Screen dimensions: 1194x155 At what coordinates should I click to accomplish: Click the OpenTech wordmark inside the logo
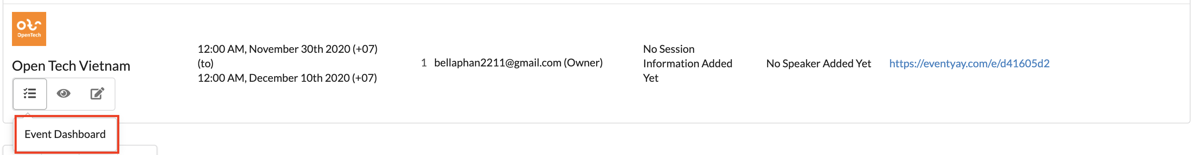tap(29, 35)
